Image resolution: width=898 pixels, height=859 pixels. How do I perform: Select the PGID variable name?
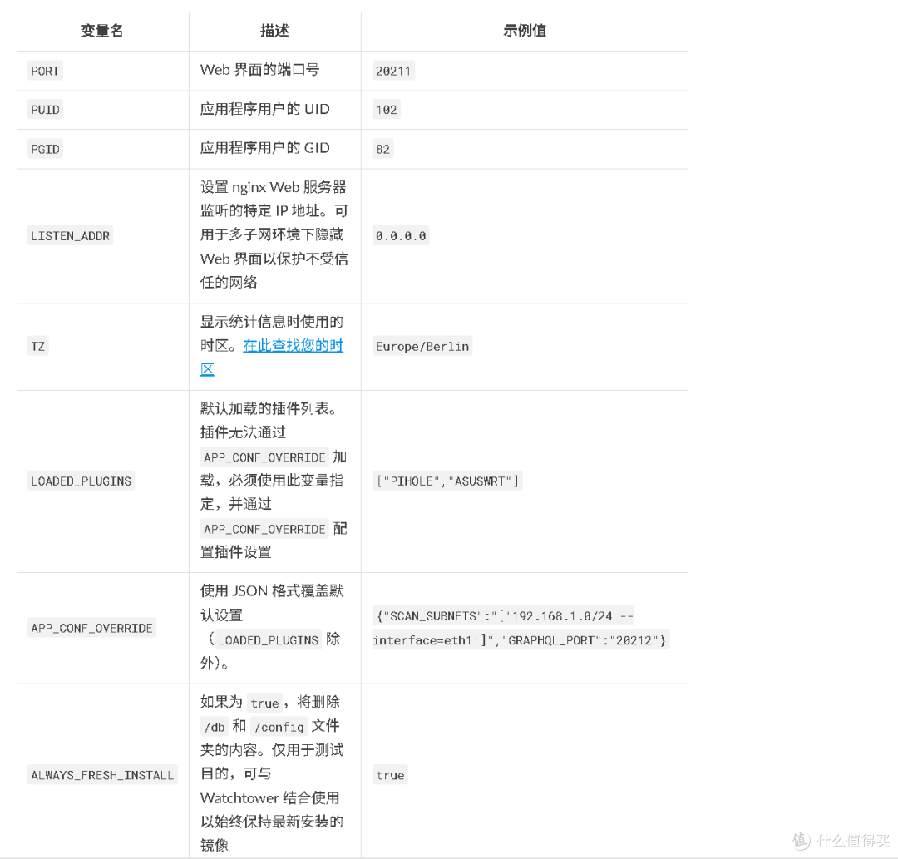(45, 149)
